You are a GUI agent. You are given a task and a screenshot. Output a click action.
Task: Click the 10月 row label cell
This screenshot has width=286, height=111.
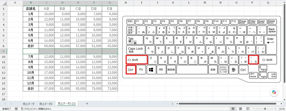(x=31, y=73)
